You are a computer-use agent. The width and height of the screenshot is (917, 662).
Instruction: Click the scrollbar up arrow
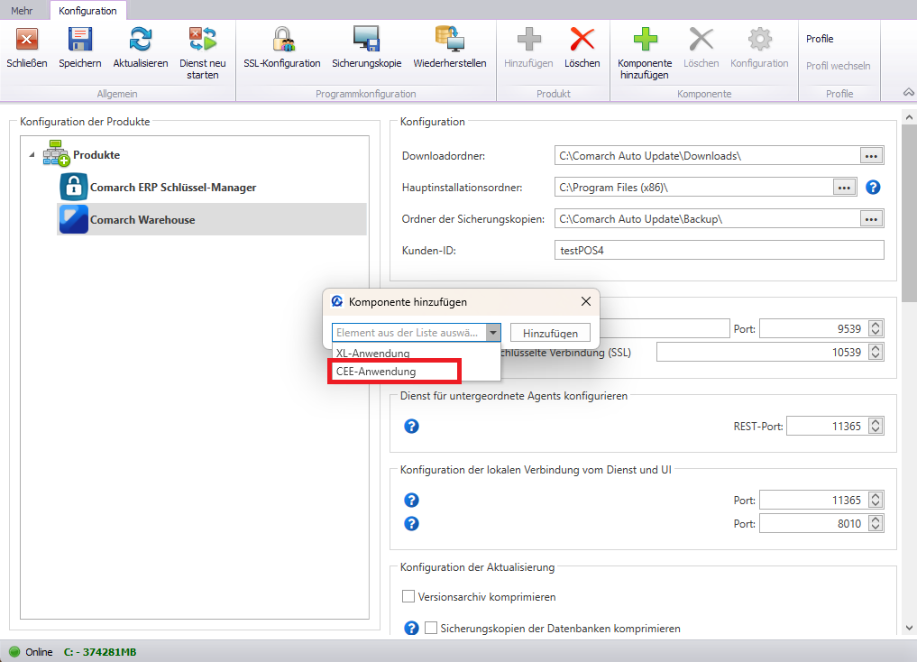point(908,117)
